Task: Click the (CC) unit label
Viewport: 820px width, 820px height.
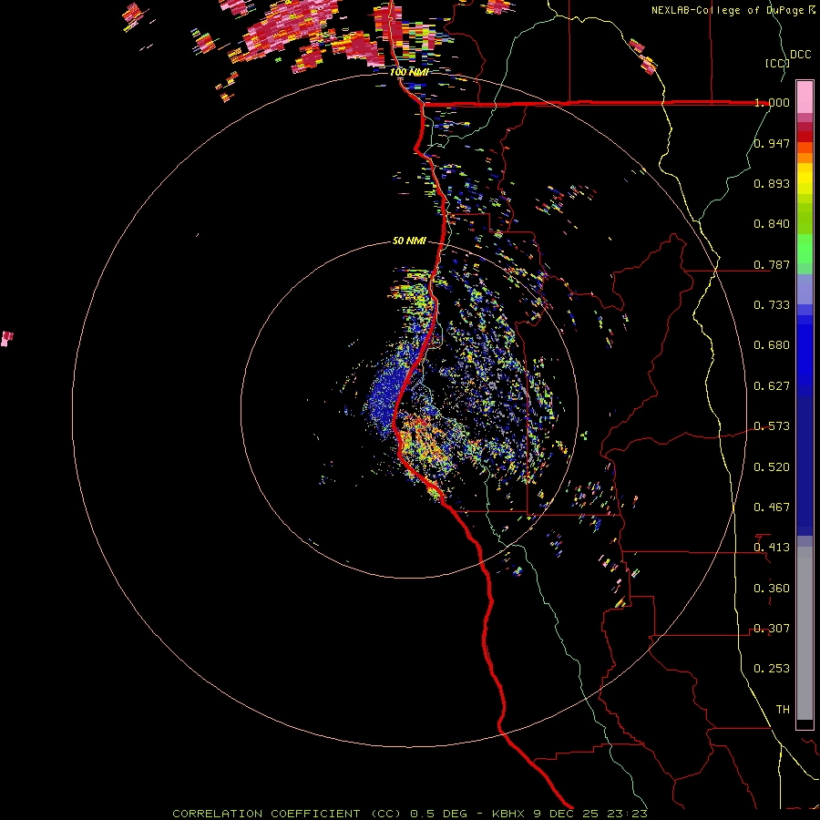Action: tap(776, 63)
